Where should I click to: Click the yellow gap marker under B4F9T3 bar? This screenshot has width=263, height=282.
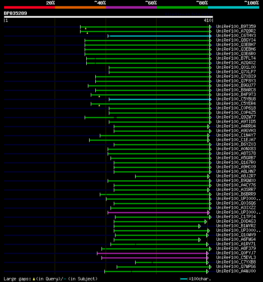[x=99, y=96]
